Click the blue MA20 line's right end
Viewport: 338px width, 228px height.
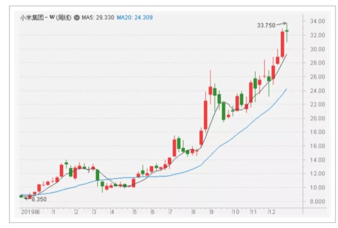(x=286, y=90)
